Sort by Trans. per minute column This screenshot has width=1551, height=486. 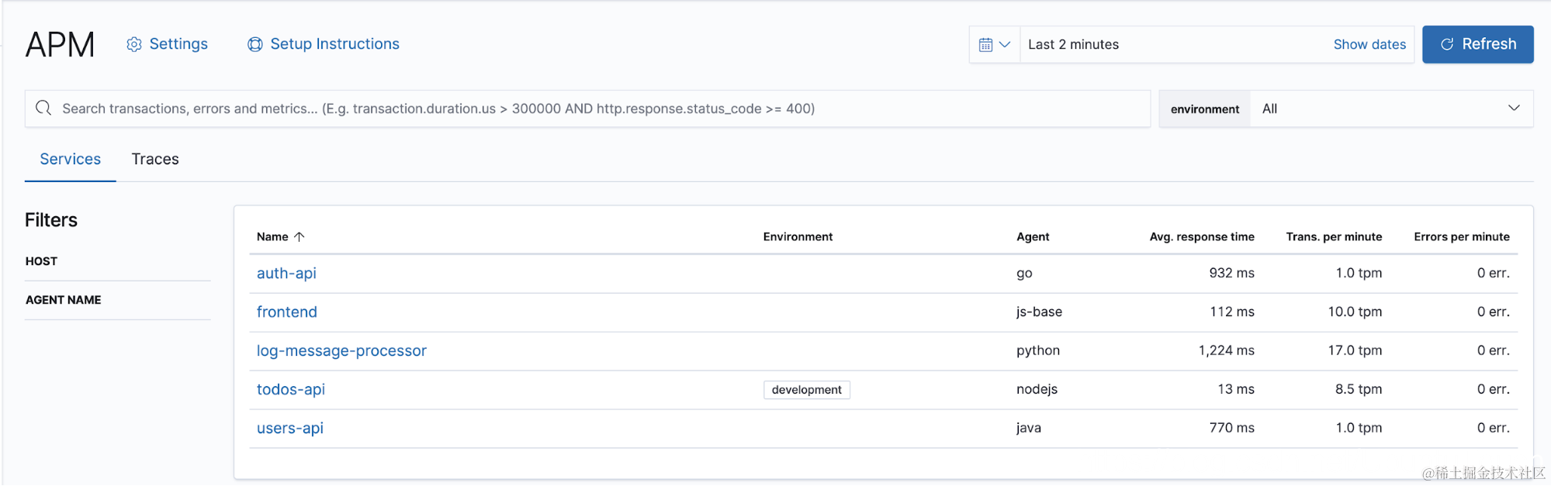tap(1334, 236)
